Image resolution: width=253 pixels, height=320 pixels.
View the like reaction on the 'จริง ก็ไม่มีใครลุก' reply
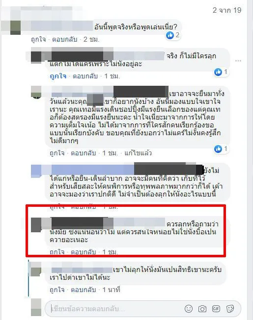(x=221, y=72)
